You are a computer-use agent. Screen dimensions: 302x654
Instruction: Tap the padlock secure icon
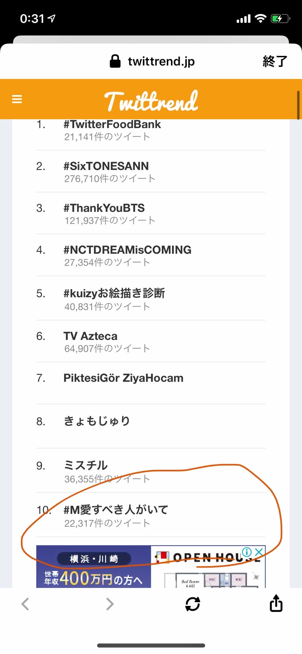pos(115,61)
